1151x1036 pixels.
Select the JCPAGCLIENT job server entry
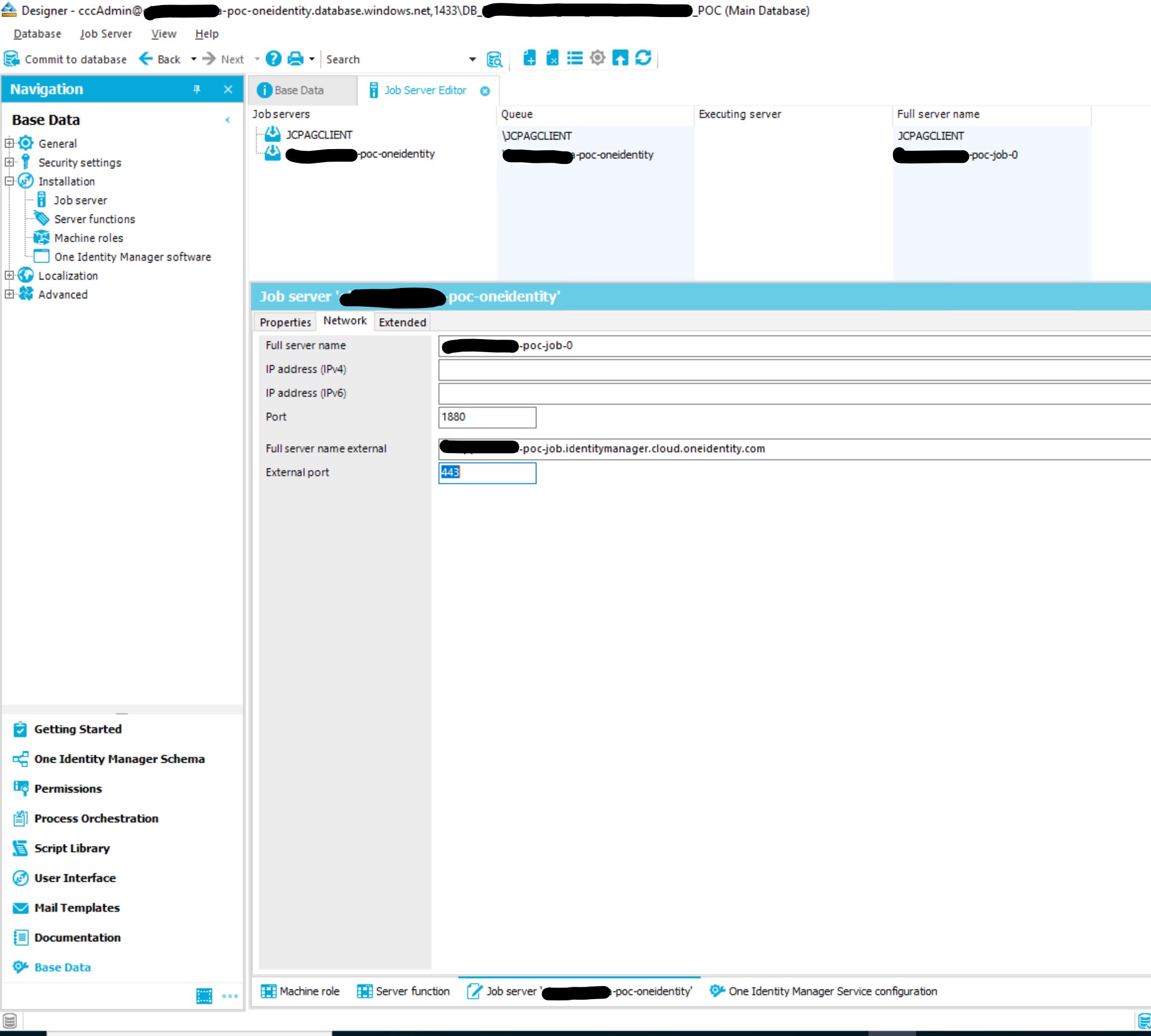point(319,135)
